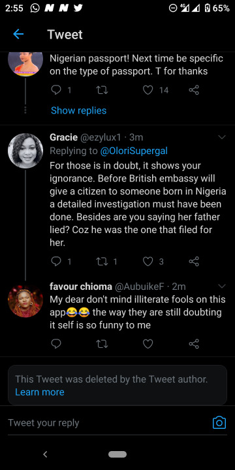Viewport: 235px width, 470px height.
Task: Open Learn more about deleted Tweet
Action: pos(40,392)
